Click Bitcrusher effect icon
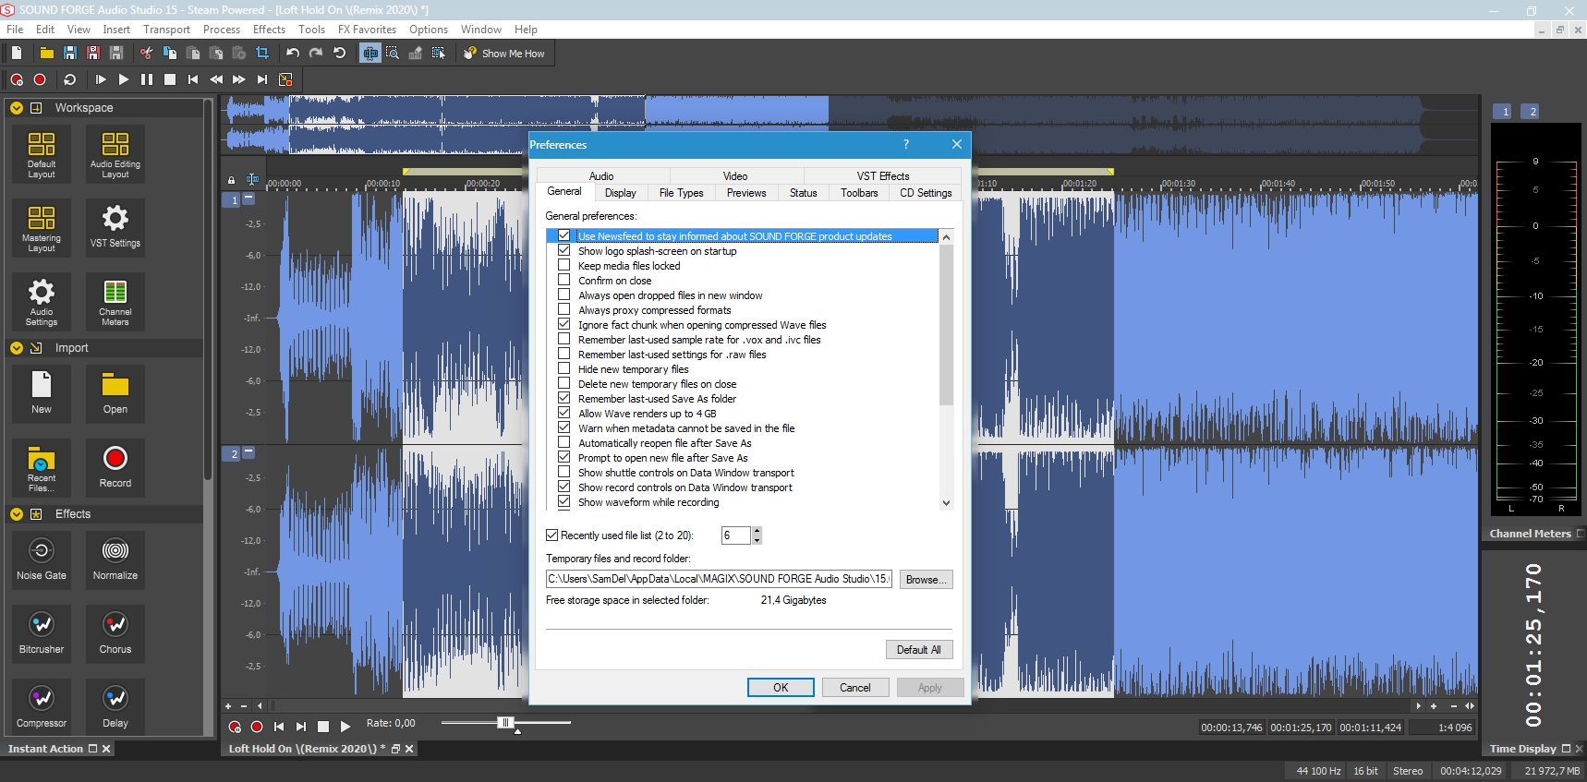 42,633
